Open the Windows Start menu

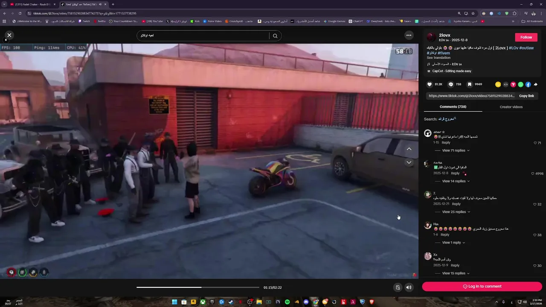click(174, 302)
